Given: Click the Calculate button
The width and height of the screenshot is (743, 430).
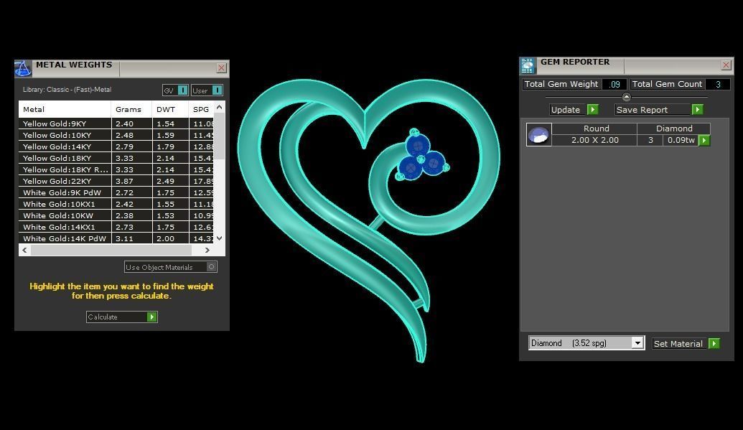Looking at the screenshot, I should click(122, 317).
